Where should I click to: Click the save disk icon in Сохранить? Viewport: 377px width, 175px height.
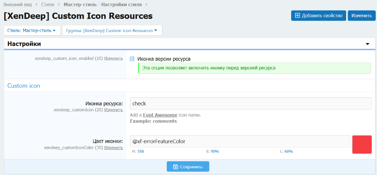pos(175,167)
